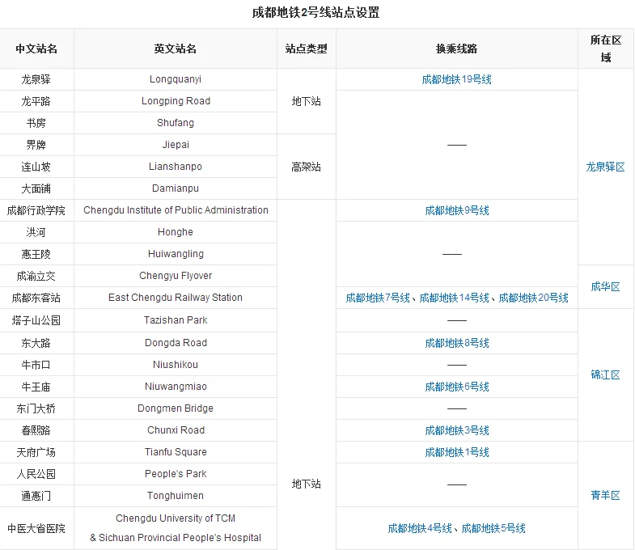Screen dimensions: 635x550
Task: Open the 成都地铁6号线 link
Action: click(457, 387)
